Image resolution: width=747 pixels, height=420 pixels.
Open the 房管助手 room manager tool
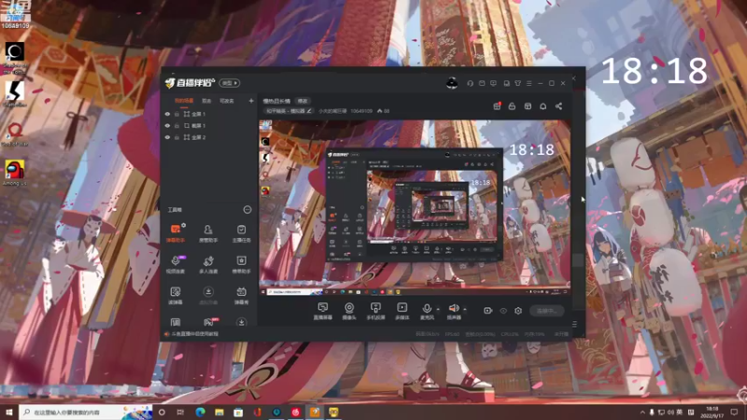point(208,233)
